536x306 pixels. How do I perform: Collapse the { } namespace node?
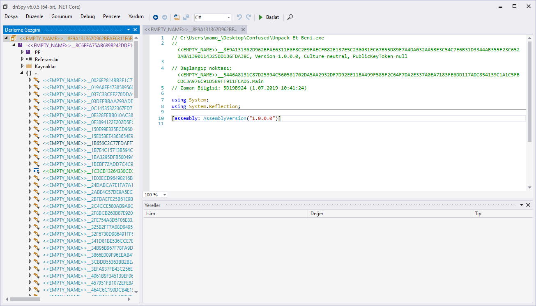[21, 73]
